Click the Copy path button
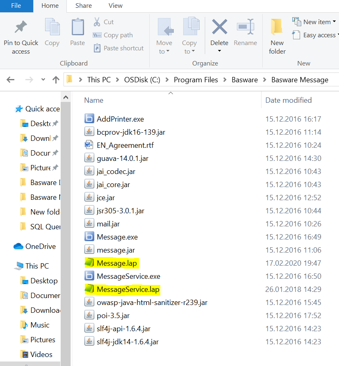This screenshot has width=339, height=366. pyautogui.click(x=113, y=35)
